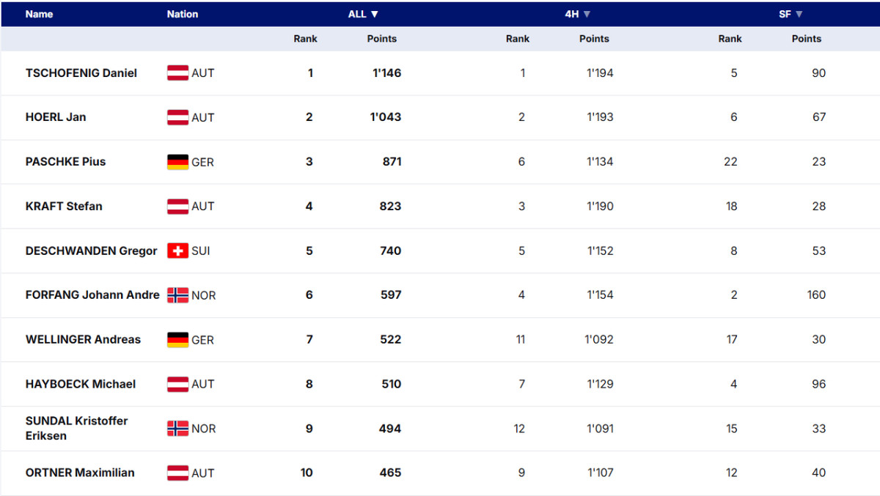Image resolution: width=880 pixels, height=496 pixels.
Task: Click Austria flag beside Hayboeck Michael
Action: [x=177, y=384]
